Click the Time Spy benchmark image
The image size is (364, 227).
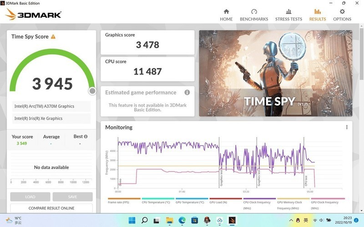pyautogui.click(x=276, y=73)
